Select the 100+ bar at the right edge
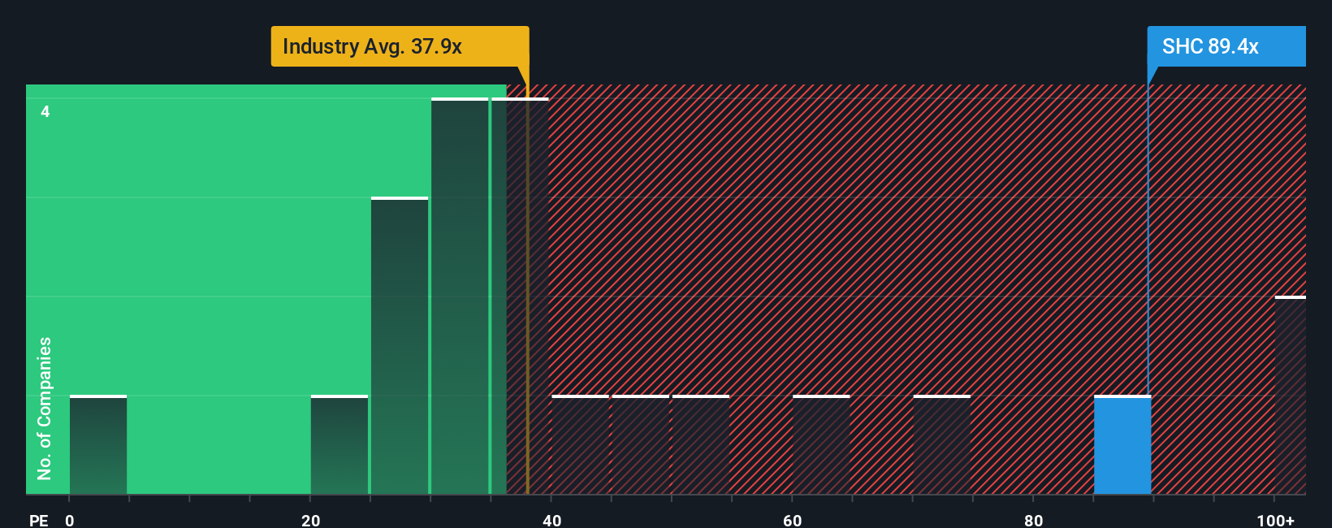Screen dimensions: 1332x528 coord(1291,396)
